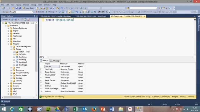Open the Tools menu
200x112 pixels.
pyautogui.click(x=40, y=5)
